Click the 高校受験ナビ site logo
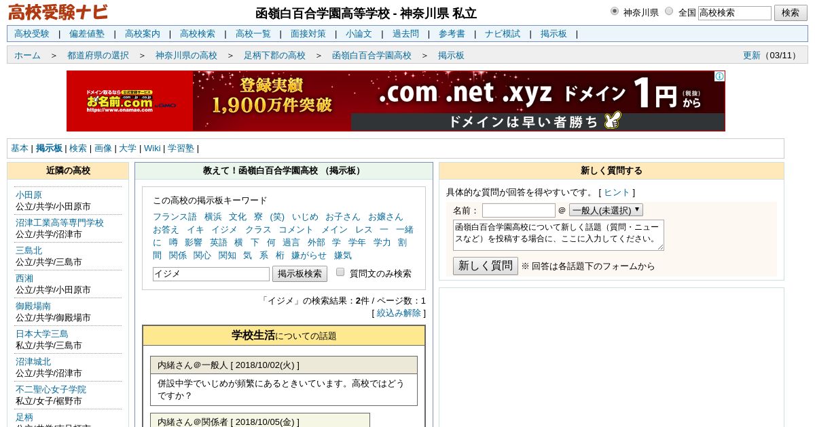815x427 pixels. [x=58, y=12]
